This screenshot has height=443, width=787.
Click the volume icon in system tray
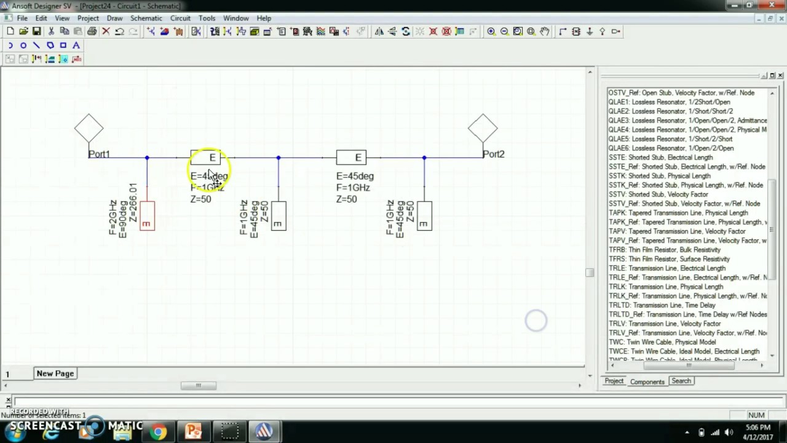tap(729, 432)
